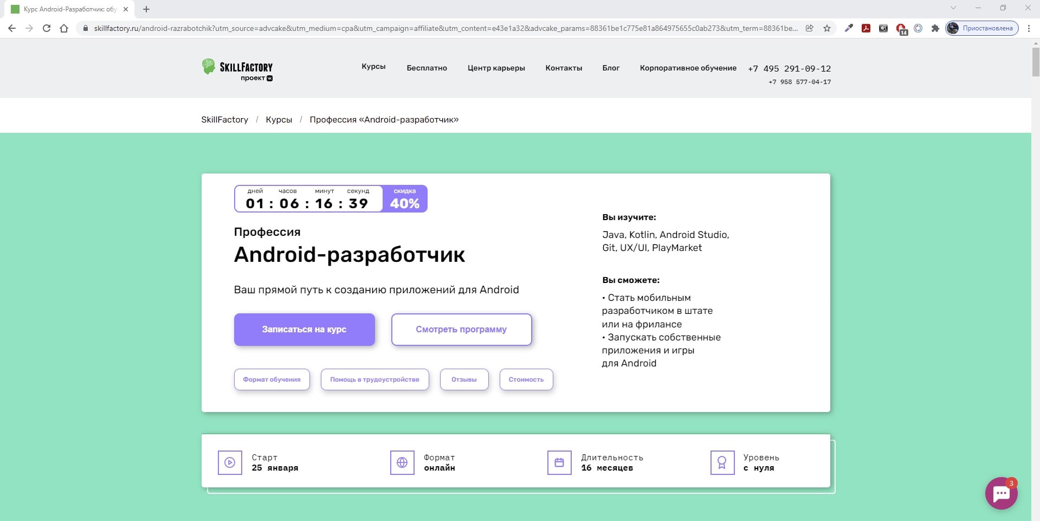Viewport: 1040px width, 521px height.
Task: Click the browser forward arrow
Action: (29, 28)
